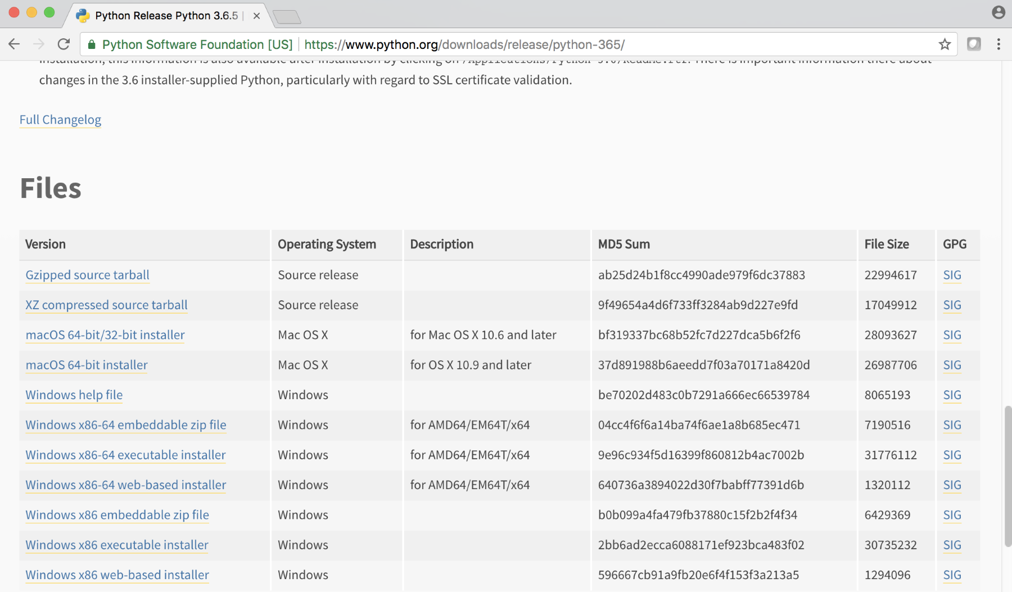
Task: Open SIG link for macOS 64-bit installer
Action: (952, 365)
